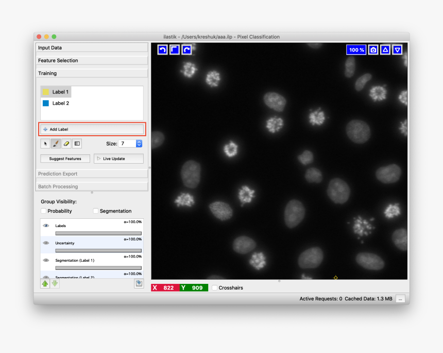Select the navigation cursor tool
This screenshot has height=353, width=443.
point(45,143)
